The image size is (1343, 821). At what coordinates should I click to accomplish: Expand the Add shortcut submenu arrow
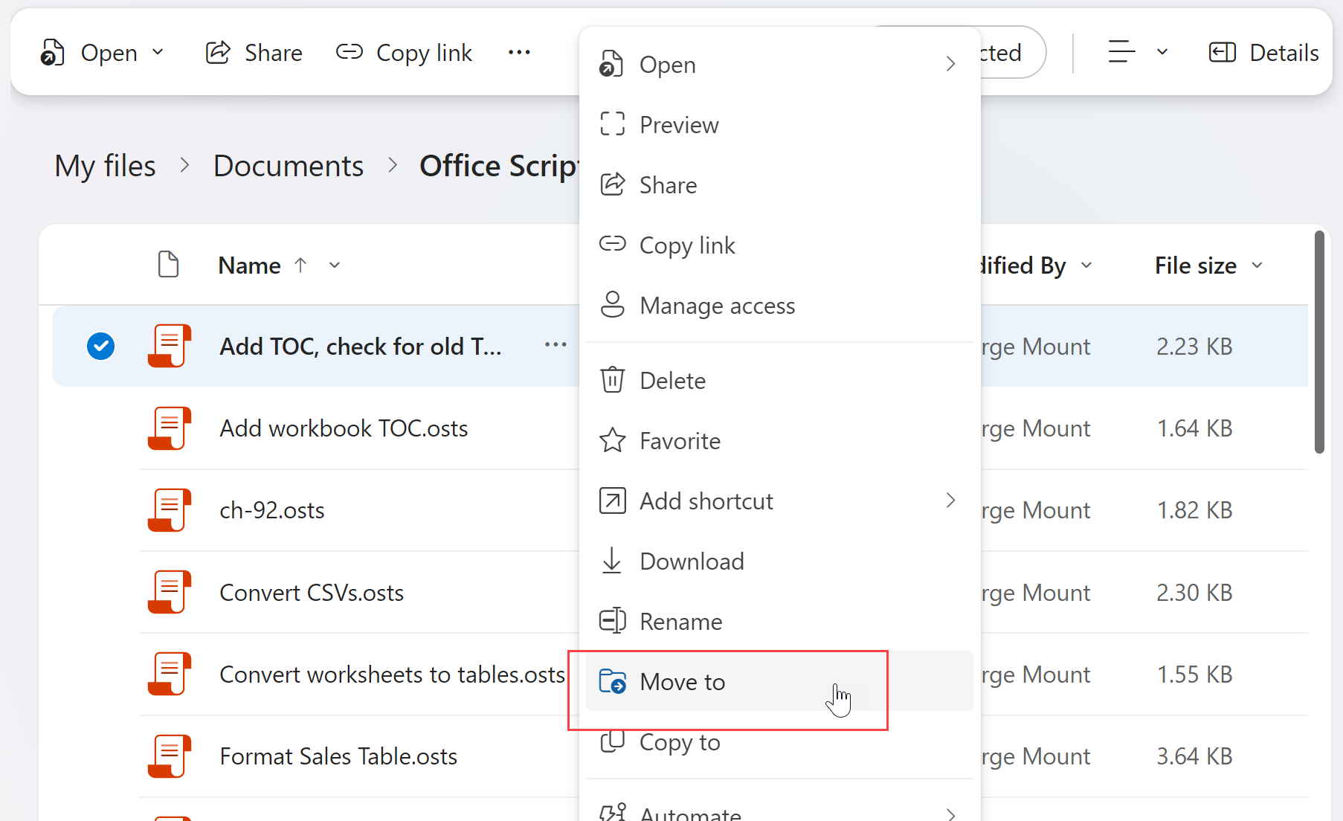click(x=950, y=500)
